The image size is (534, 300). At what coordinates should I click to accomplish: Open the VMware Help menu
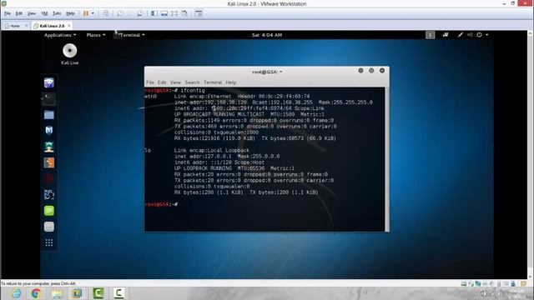(70, 13)
